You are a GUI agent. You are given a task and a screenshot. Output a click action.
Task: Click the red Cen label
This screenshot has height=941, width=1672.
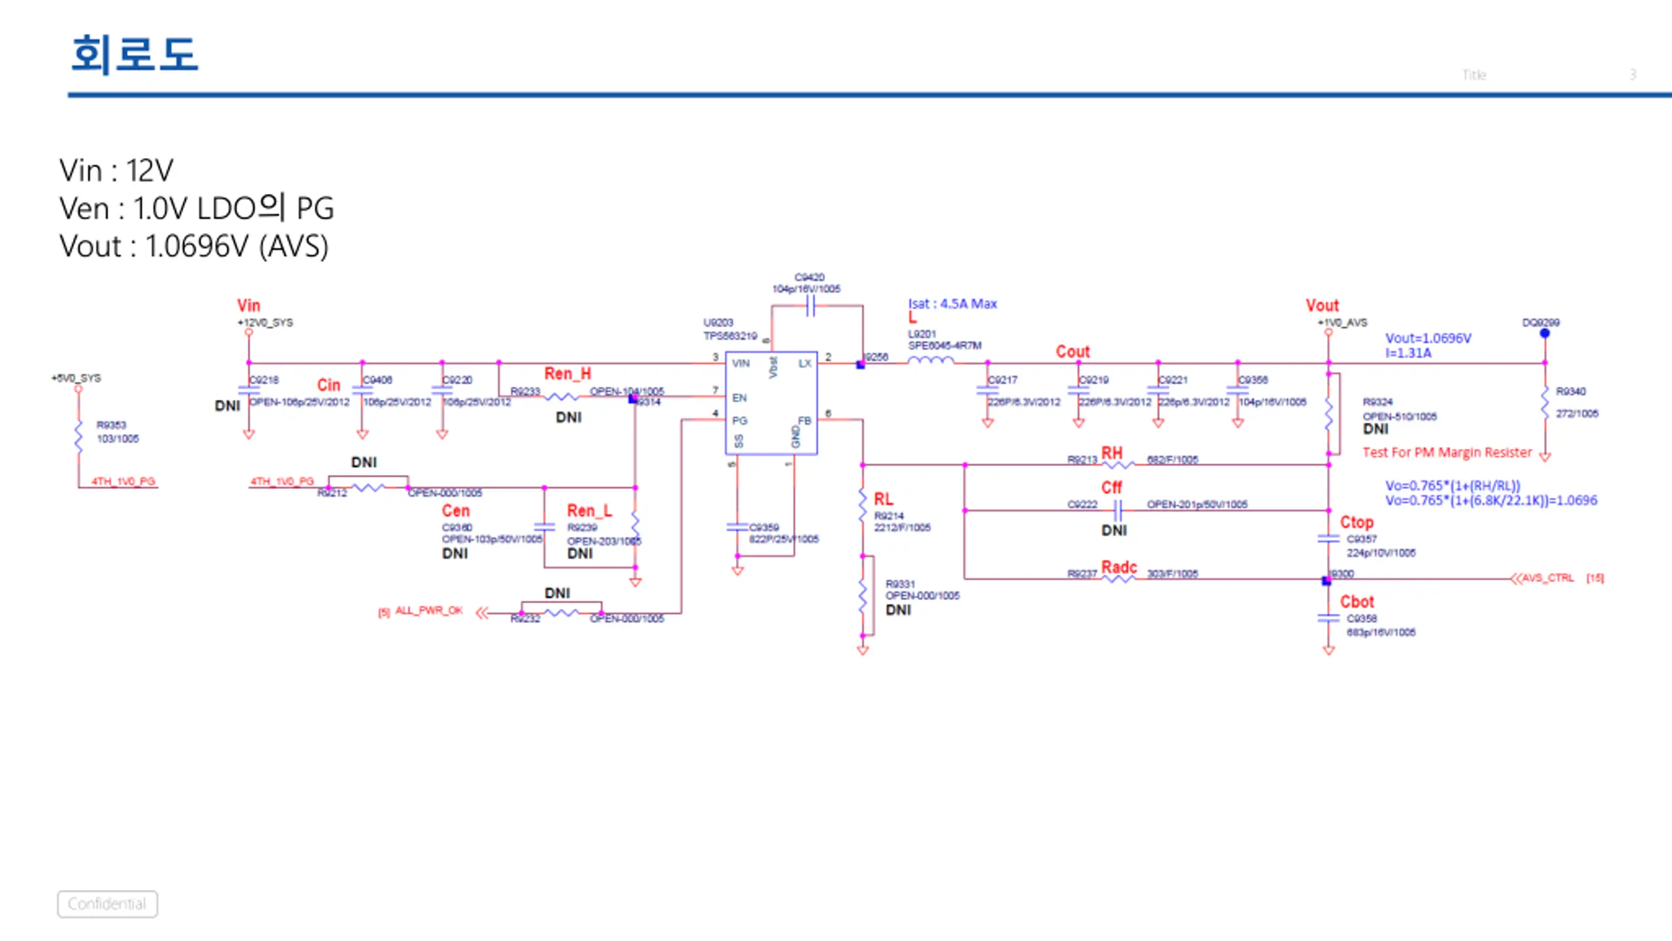pos(455,510)
